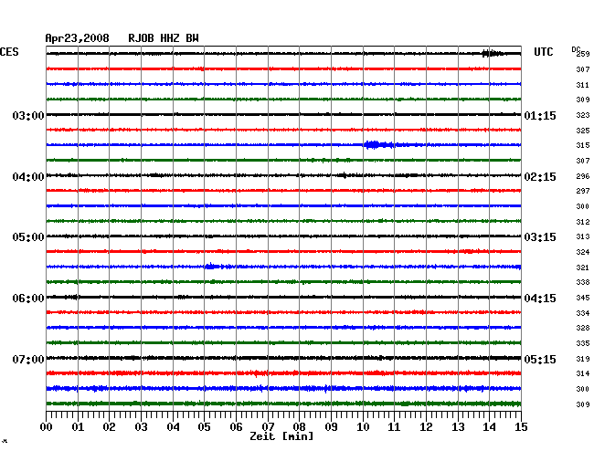Click the DC value 323

(x=583, y=115)
